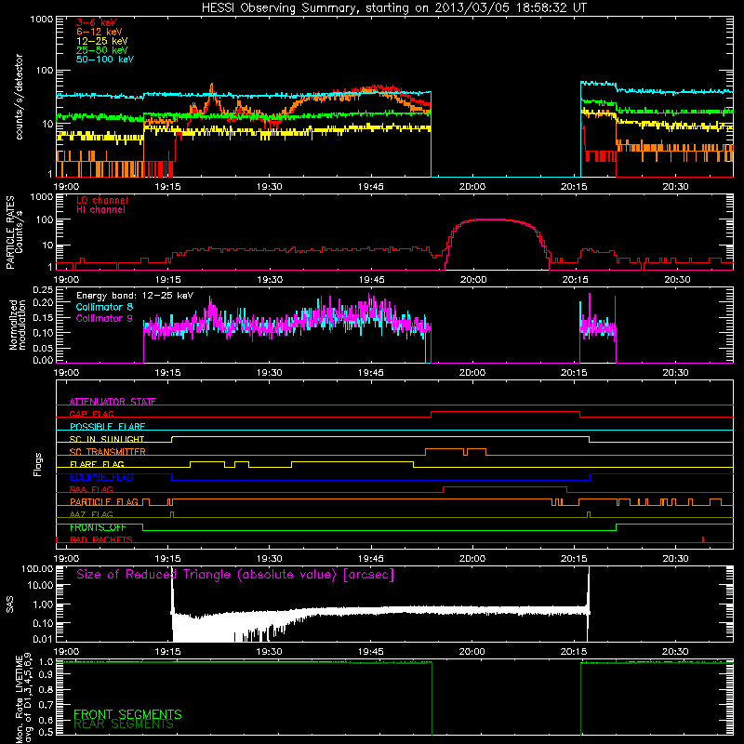Click the '19:30' tick under the modulation panel
Image resolution: width=744 pixels, height=744 pixels.
[270, 373]
